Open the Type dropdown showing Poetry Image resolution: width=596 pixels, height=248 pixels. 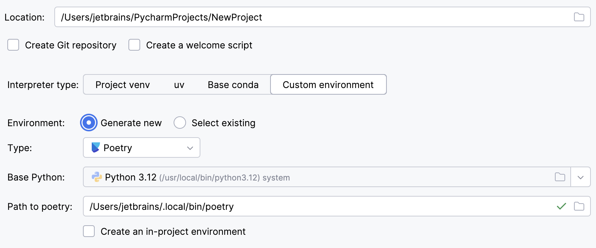pyautogui.click(x=142, y=147)
